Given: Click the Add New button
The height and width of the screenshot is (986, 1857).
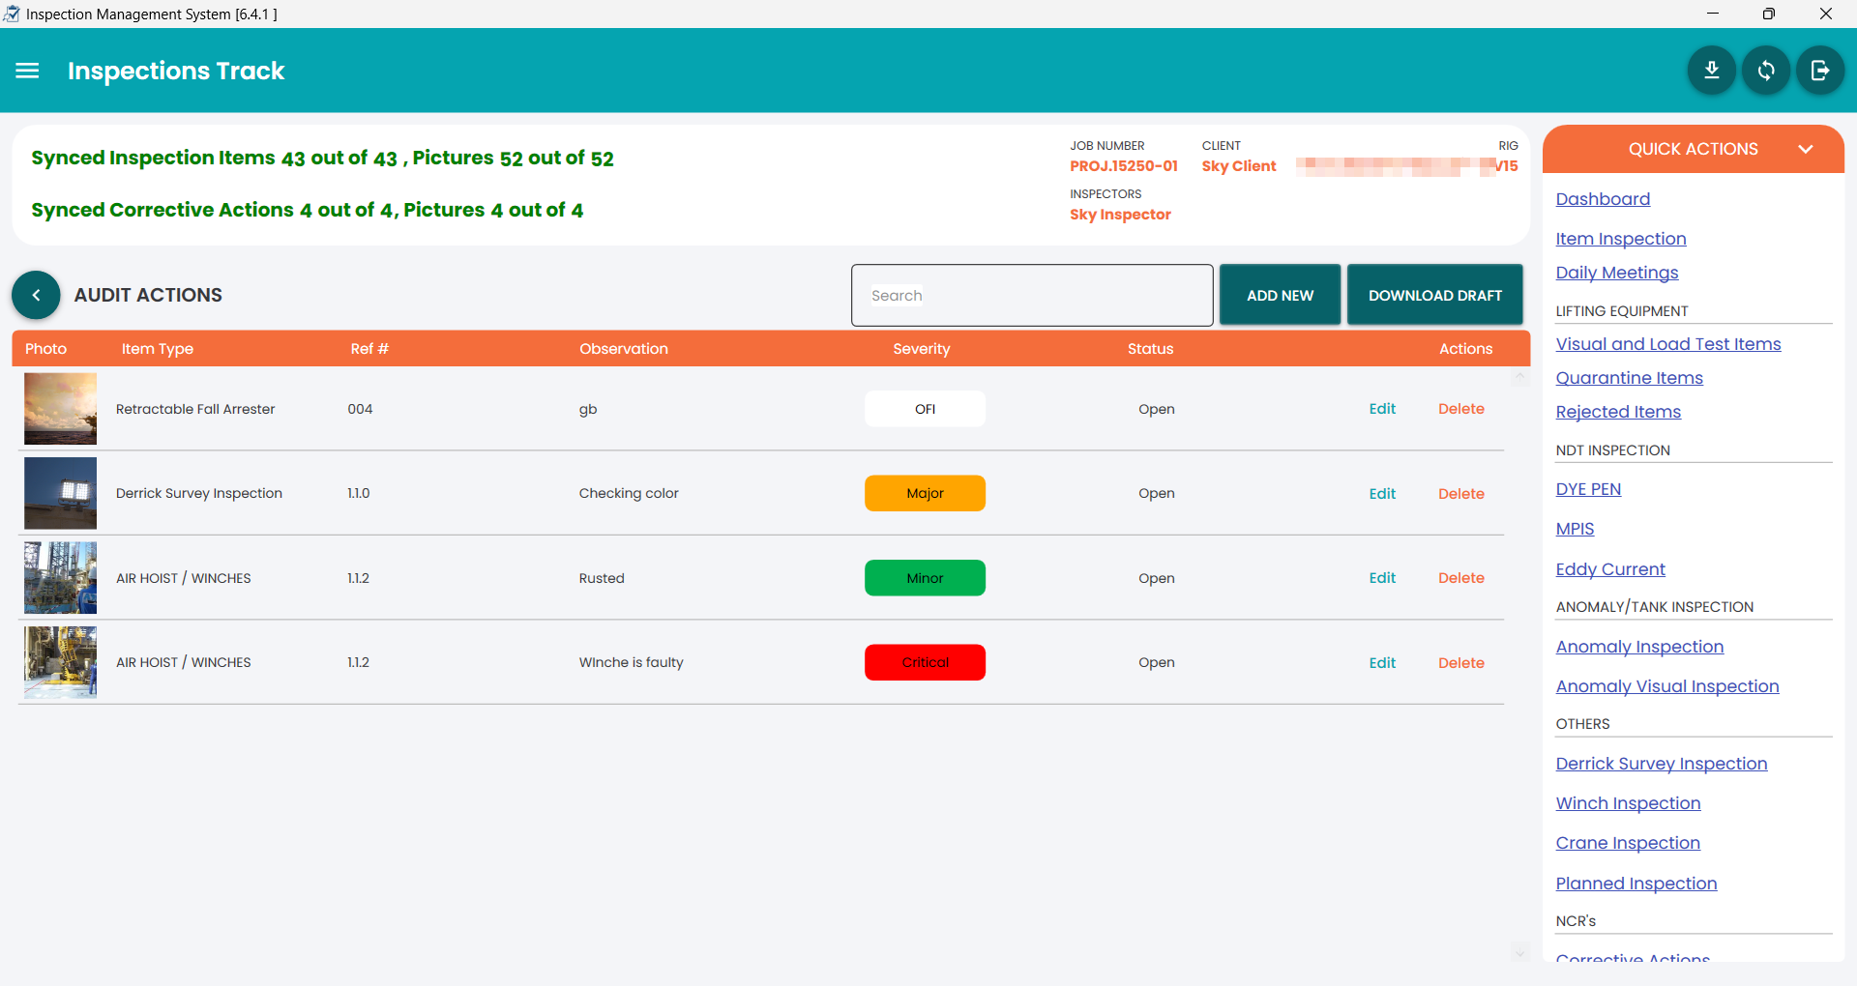Looking at the screenshot, I should coord(1280,295).
